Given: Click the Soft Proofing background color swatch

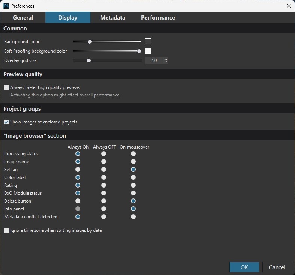Looking at the screenshot, I should [148, 51].
